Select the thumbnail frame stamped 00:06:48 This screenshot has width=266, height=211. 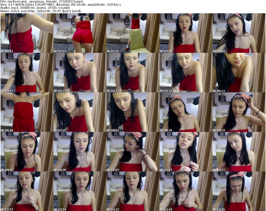pyautogui.click(x=27, y=112)
